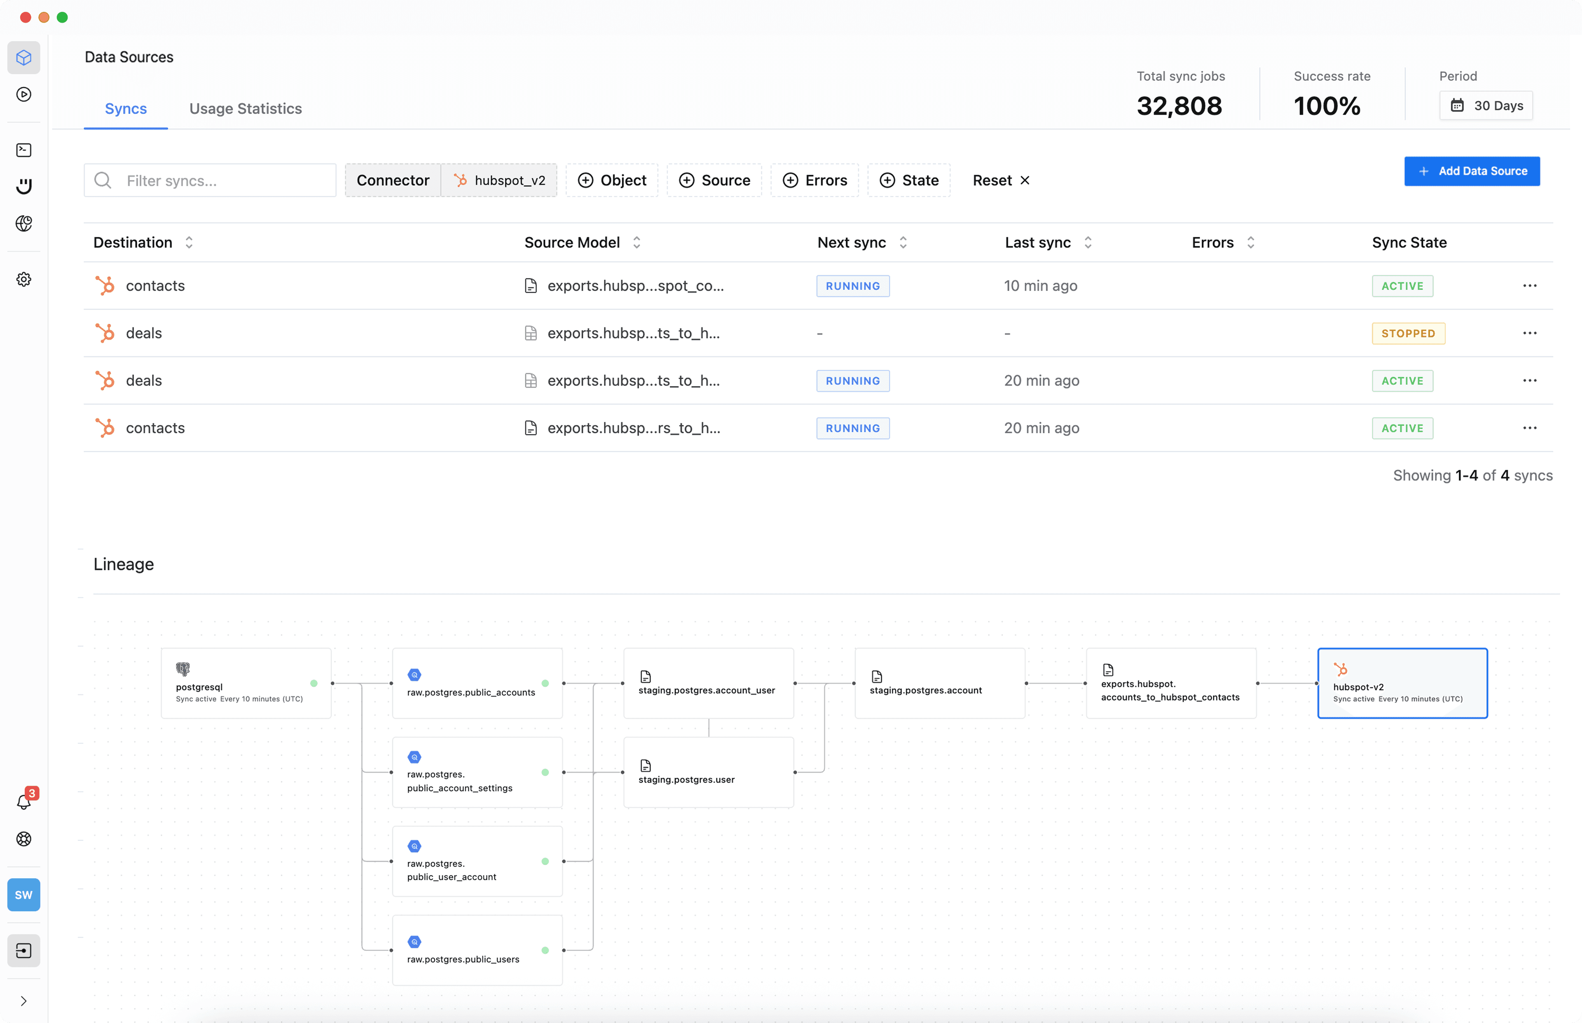Viewport: 1582px width, 1023px height.
Task: Add an Object filter
Action: pyautogui.click(x=612, y=181)
